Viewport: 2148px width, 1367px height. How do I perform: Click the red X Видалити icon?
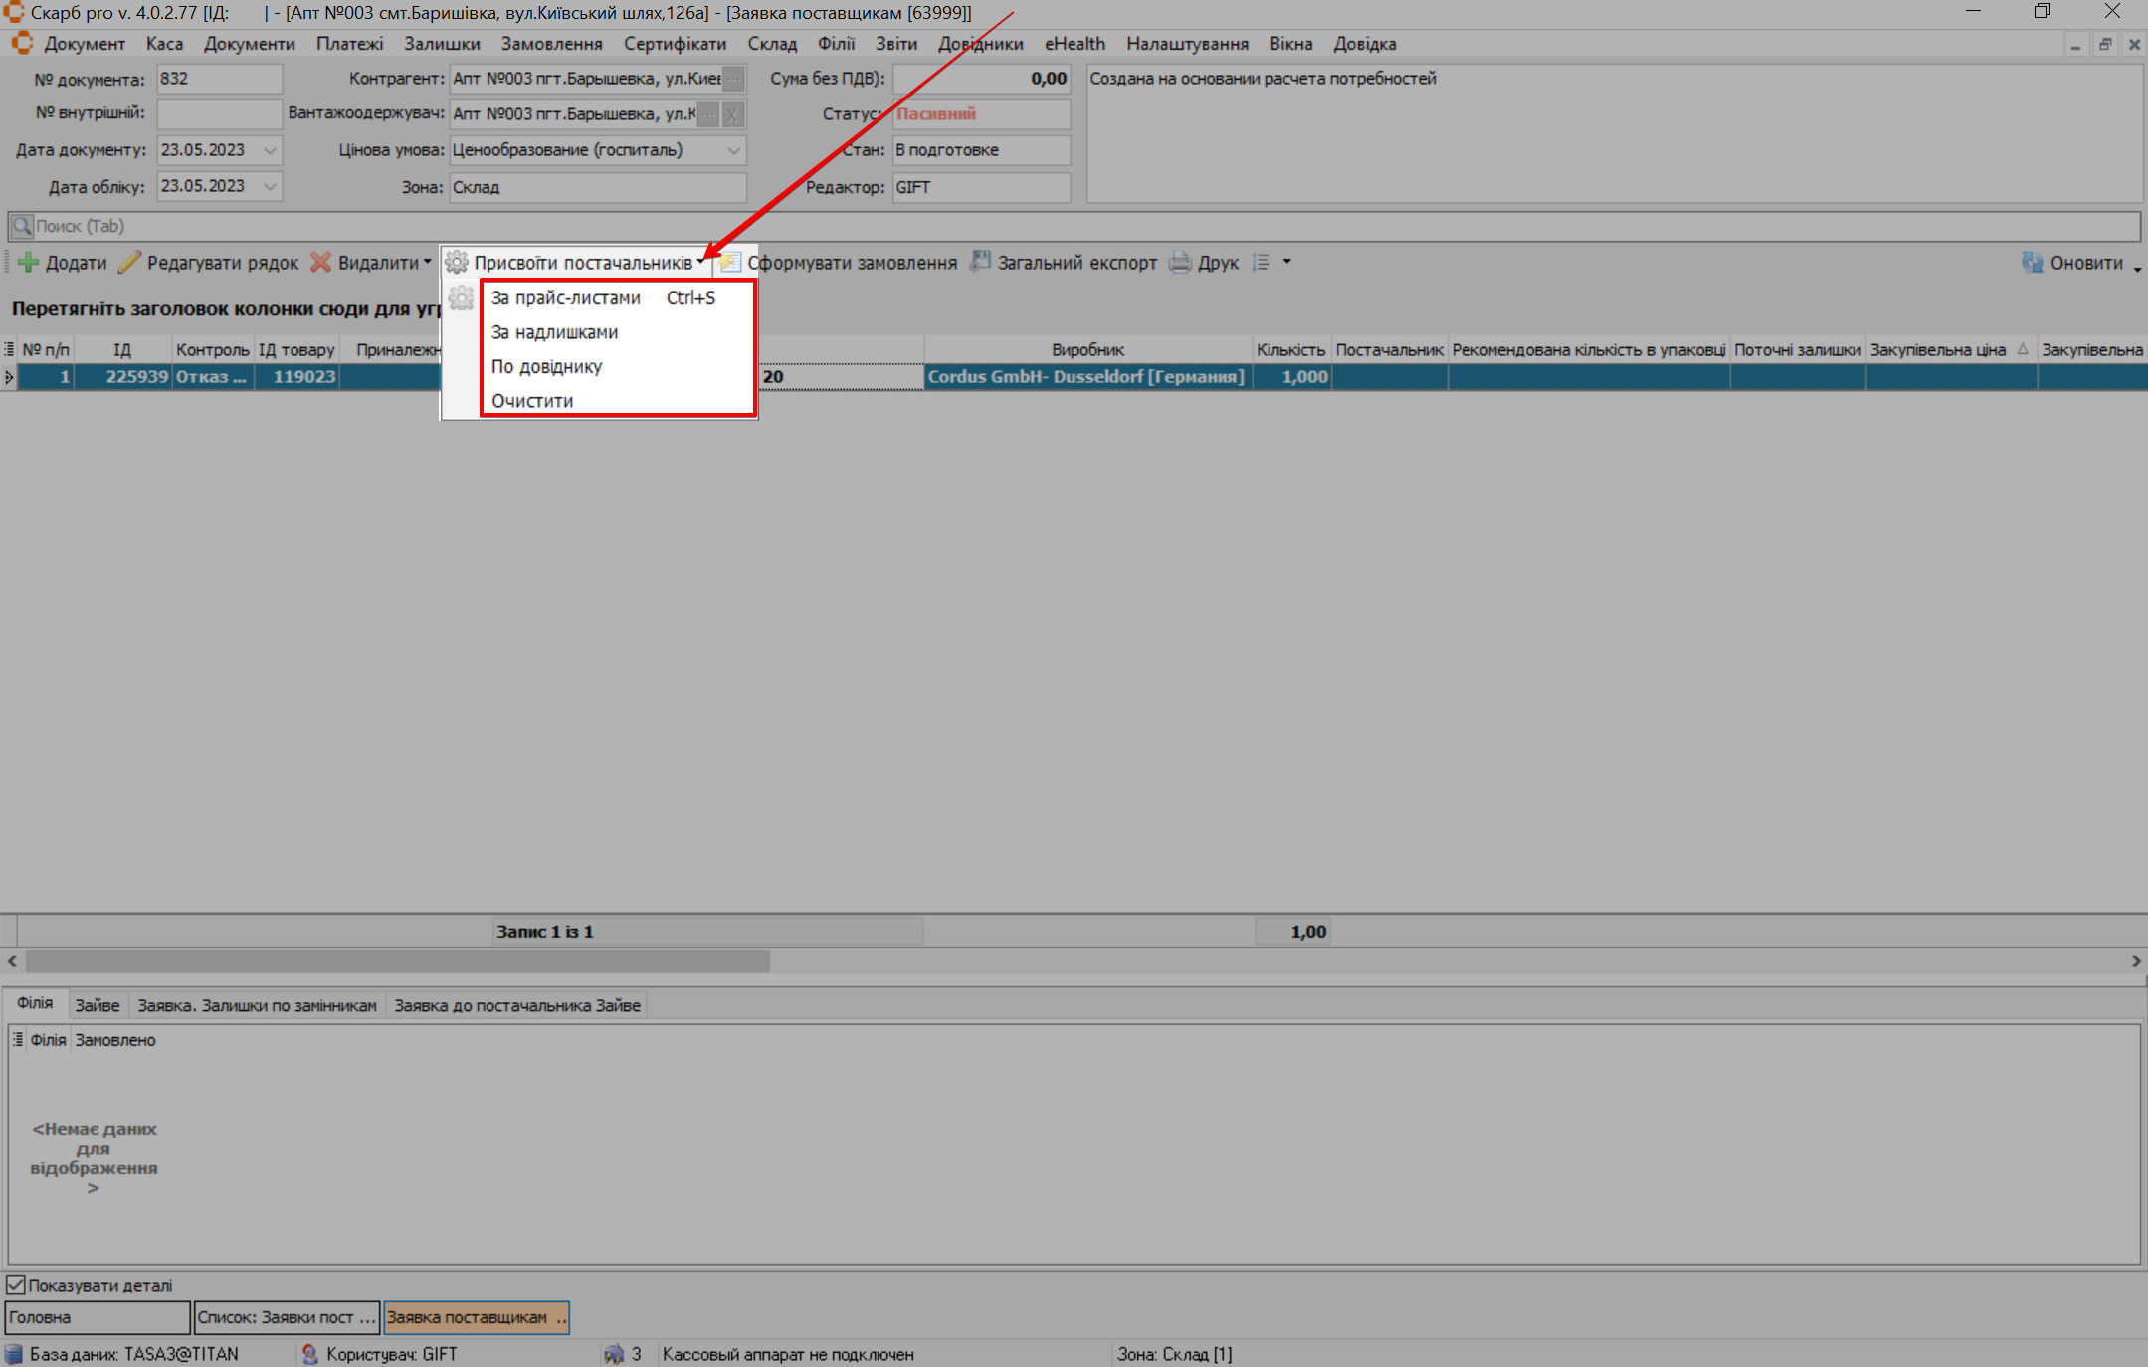320,263
